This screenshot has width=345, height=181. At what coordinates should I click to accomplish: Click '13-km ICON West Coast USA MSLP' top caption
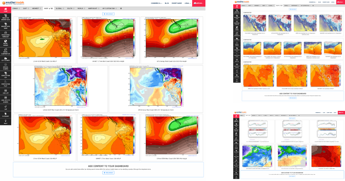click(x=44, y=61)
